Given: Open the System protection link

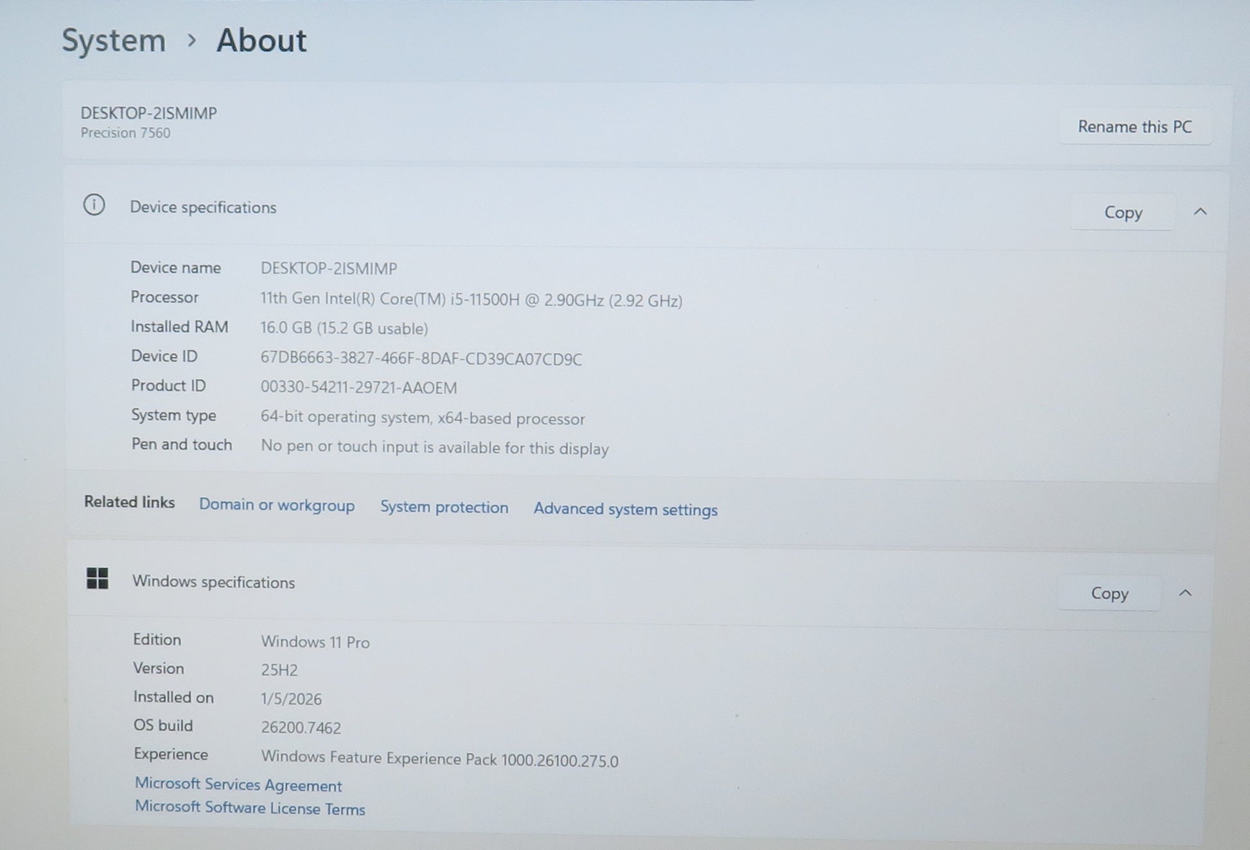Looking at the screenshot, I should (x=444, y=507).
